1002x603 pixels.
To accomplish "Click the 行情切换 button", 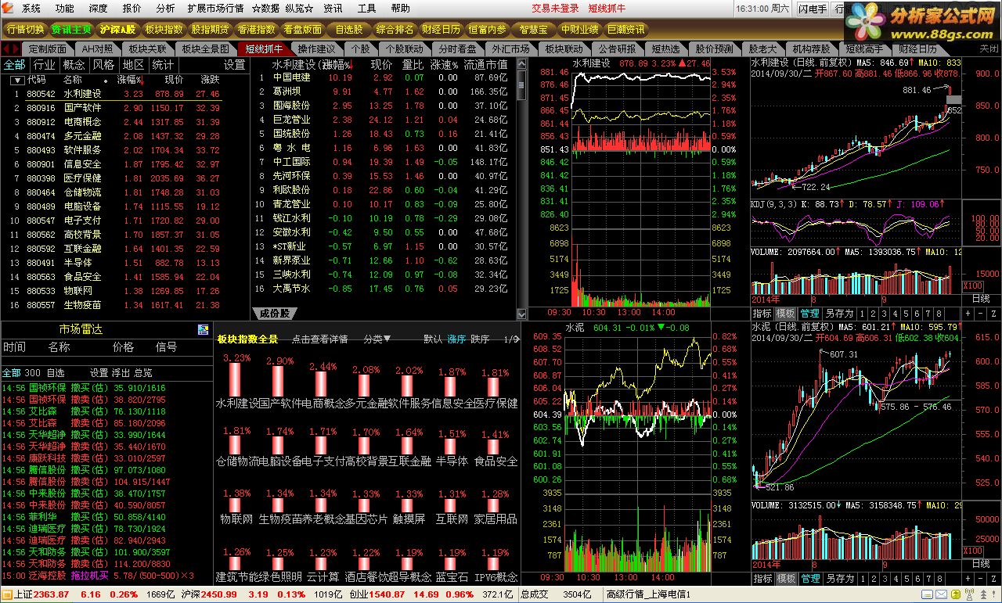I will pos(25,30).
